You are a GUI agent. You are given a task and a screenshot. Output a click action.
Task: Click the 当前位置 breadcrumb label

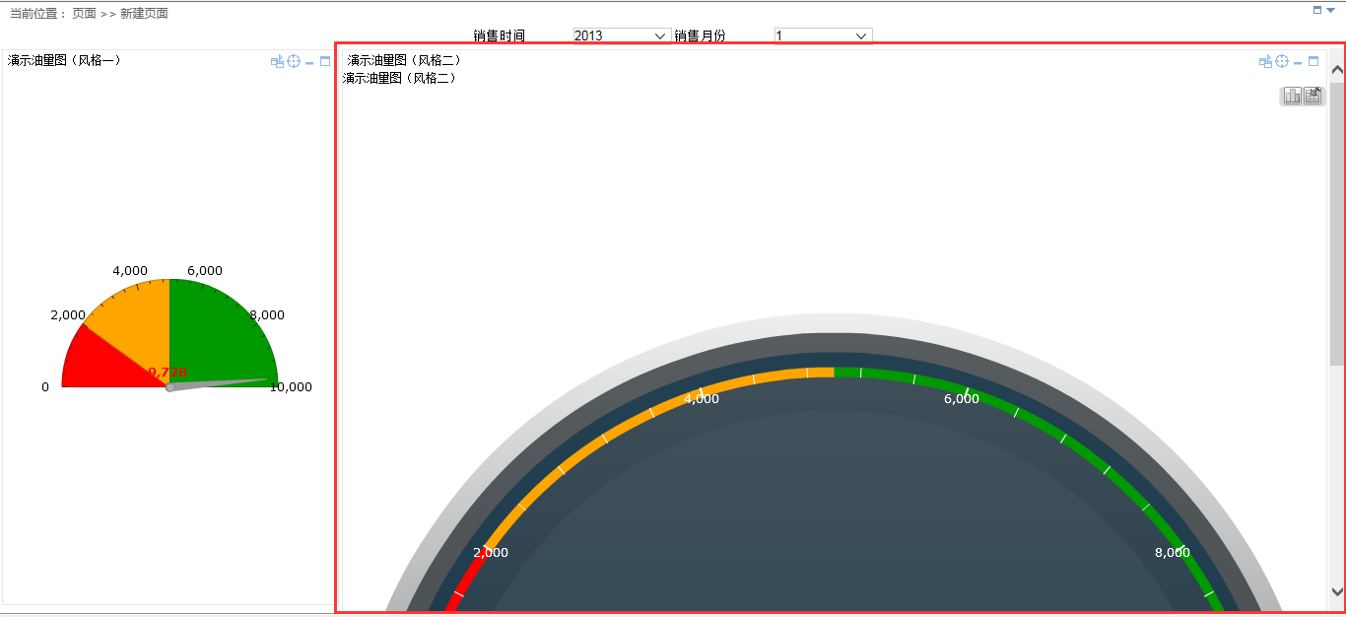coord(36,14)
